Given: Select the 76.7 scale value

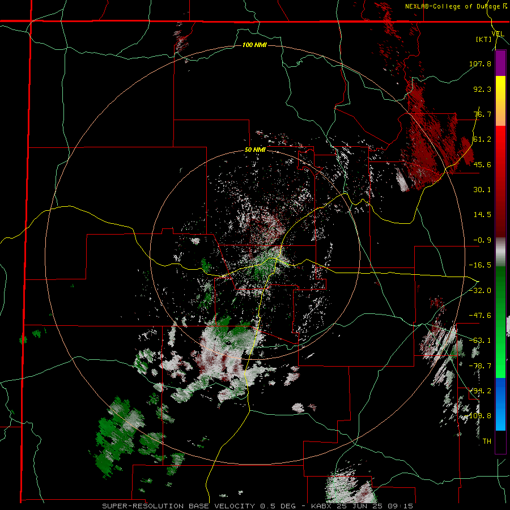Looking at the screenshot, I should click(482, 114).
